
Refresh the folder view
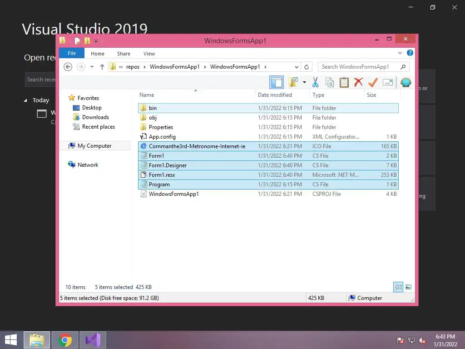click(307, 67)
